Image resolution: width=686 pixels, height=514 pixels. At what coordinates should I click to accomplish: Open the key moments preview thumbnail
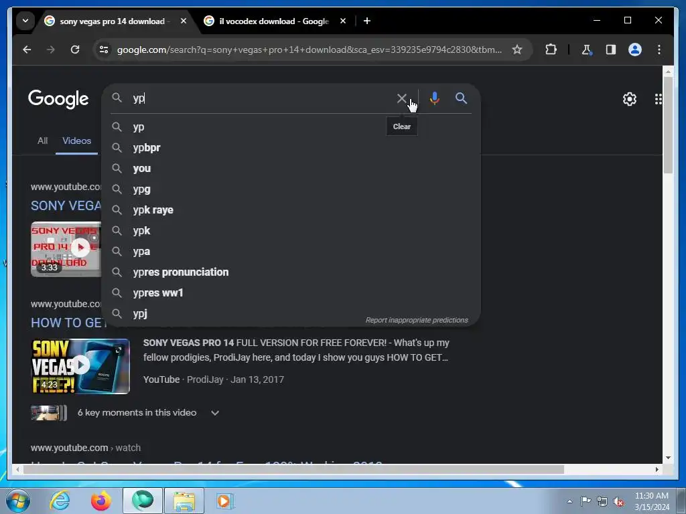tap(48, 412)
